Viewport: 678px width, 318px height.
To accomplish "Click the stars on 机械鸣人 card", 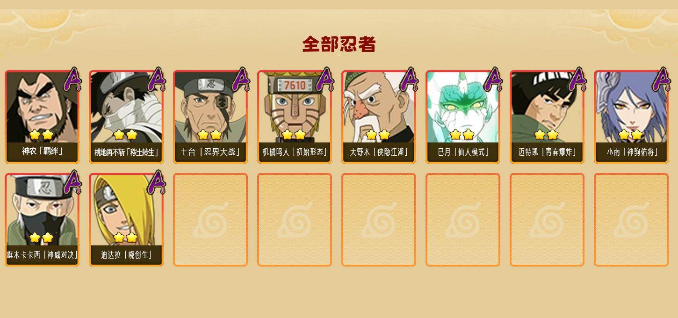I will pos(294,135).
